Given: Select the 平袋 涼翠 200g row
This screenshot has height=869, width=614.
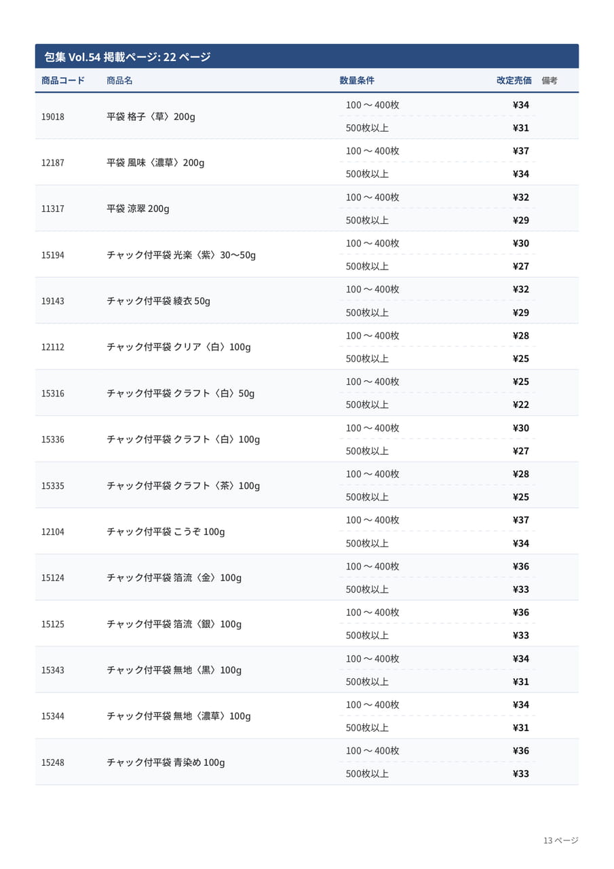Looking at the screenshot, I should point(307,208).
